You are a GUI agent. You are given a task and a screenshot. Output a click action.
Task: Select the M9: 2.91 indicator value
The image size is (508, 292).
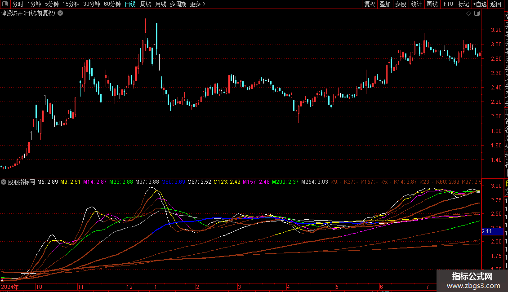[x=70, y=182]
